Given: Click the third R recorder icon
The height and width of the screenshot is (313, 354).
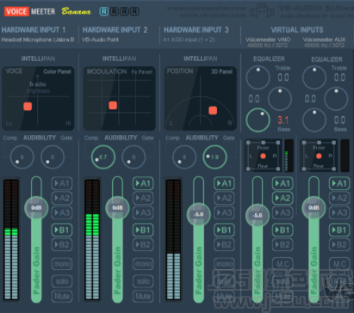Looking at the screenshot, I should click(x=124, y=11).
